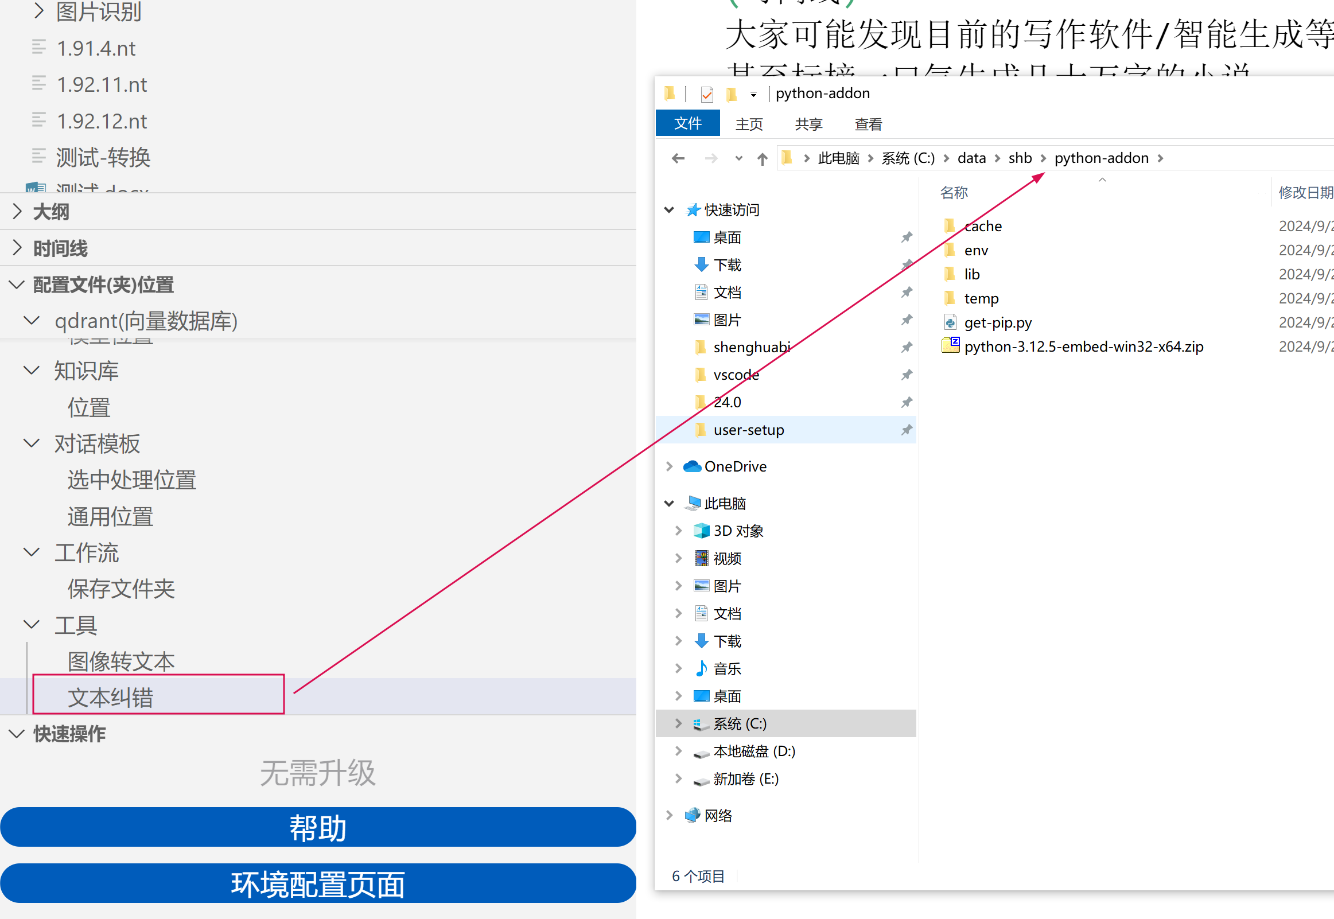Expand the 网络 tree node

[x=669, y=815]
